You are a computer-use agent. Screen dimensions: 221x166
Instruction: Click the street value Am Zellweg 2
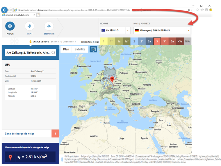tap(37, 71)
